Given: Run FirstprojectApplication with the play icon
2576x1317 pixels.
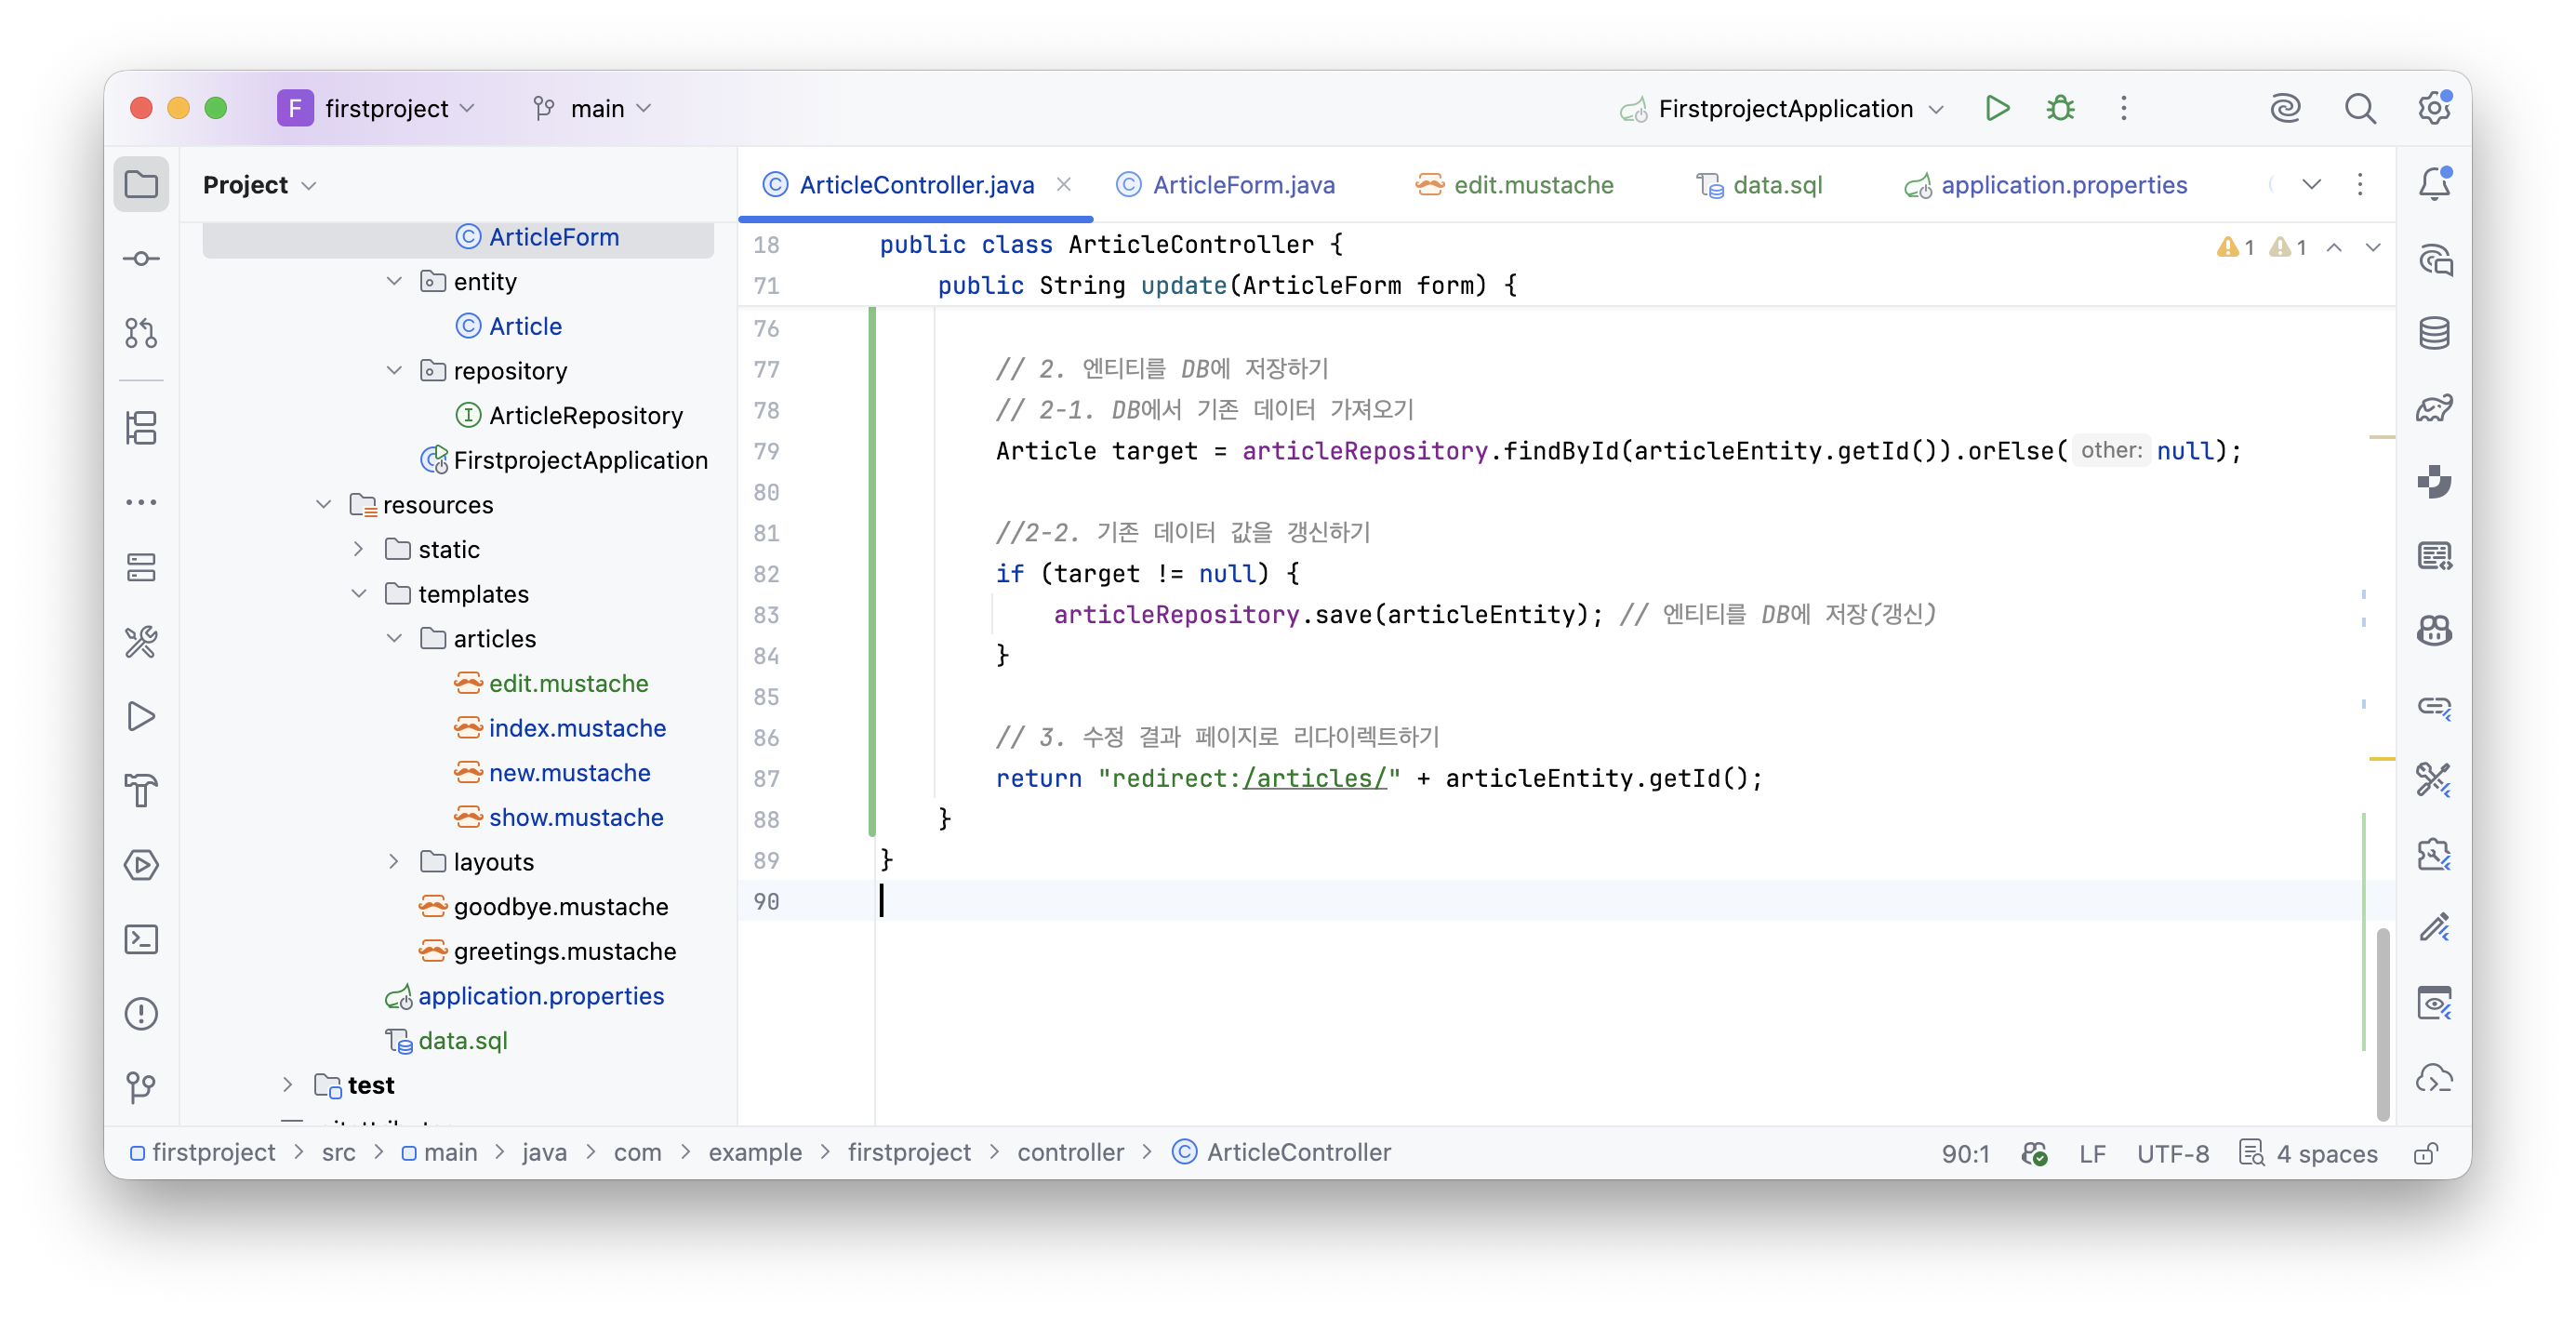Looking at the screenshot, I should point(1996,108).
